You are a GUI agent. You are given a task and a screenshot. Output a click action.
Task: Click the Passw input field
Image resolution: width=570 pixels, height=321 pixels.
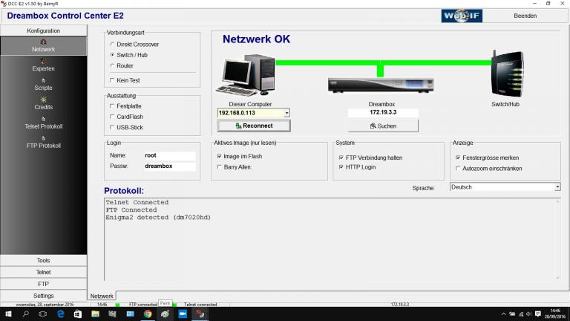(x=169, y=166)
